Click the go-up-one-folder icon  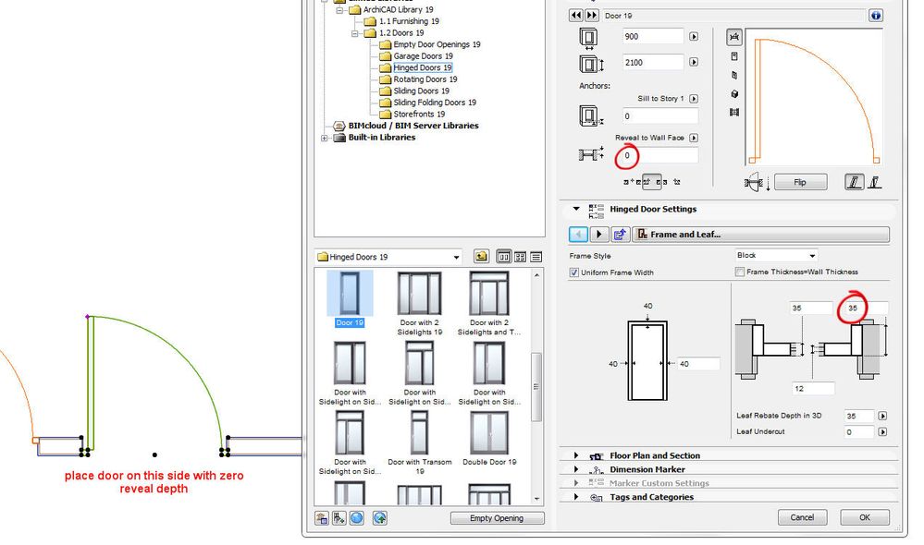(482, 257)
